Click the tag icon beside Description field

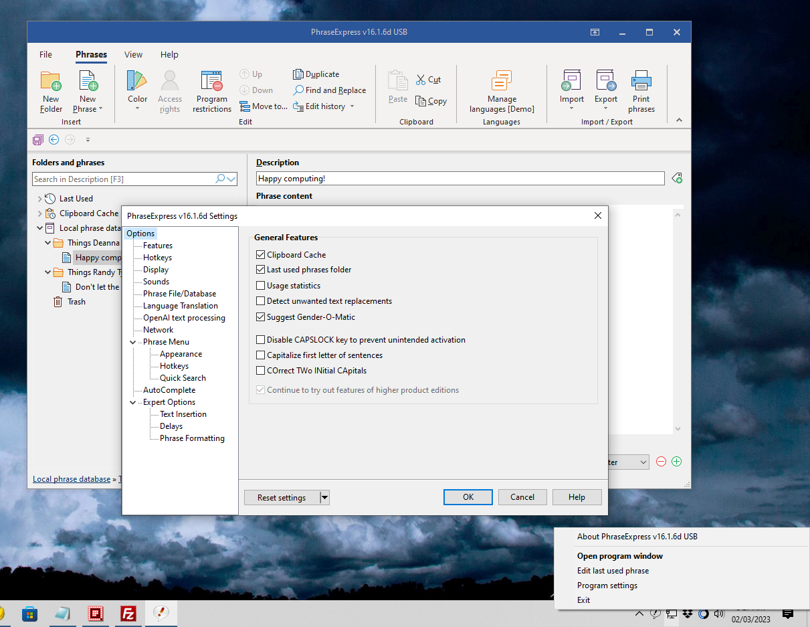(x=676, y=178)
